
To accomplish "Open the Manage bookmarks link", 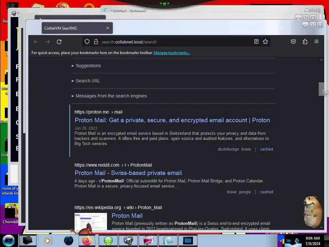I will coord(172,53).
